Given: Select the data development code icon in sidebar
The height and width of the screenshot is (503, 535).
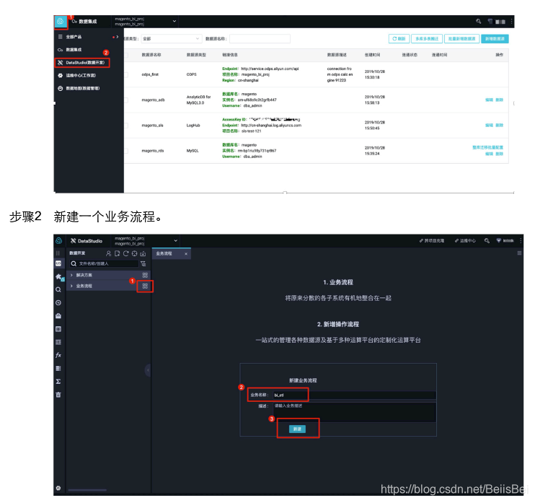Looking at the screenshot, I should click(x=58, y=263).
